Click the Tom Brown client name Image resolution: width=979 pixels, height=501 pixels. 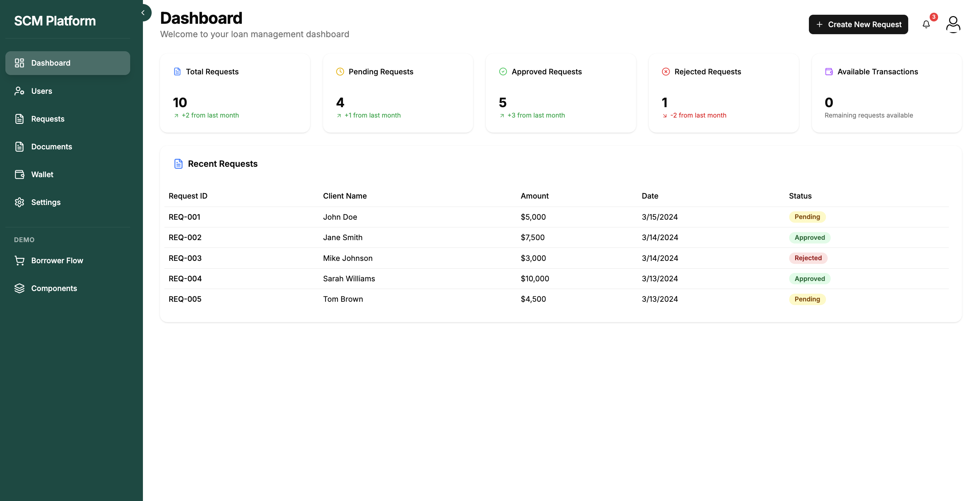coord(343,299)
